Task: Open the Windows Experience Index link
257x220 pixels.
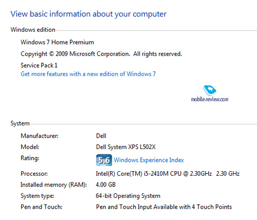Action: click(149, 160)
